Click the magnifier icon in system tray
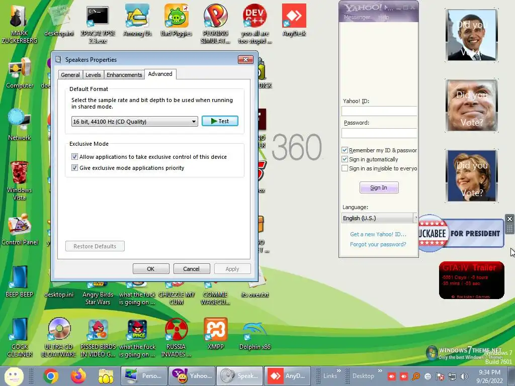 point(416,376)
